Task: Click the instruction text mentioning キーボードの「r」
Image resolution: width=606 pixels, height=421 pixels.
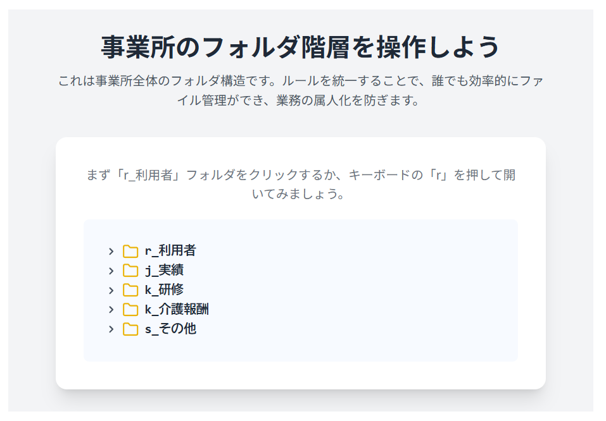Action: coord(301,184)
